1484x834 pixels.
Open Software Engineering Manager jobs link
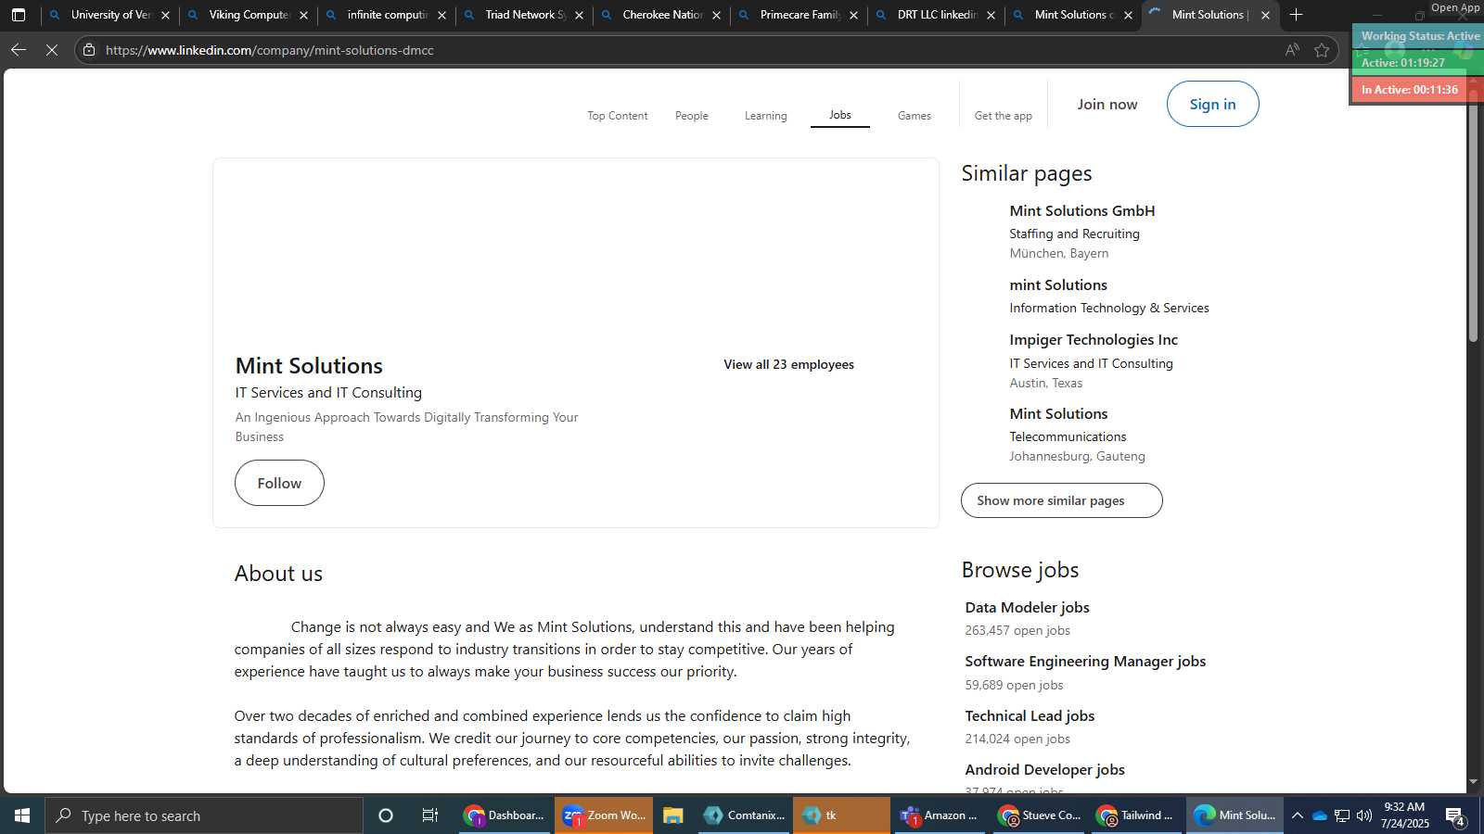1085,662
